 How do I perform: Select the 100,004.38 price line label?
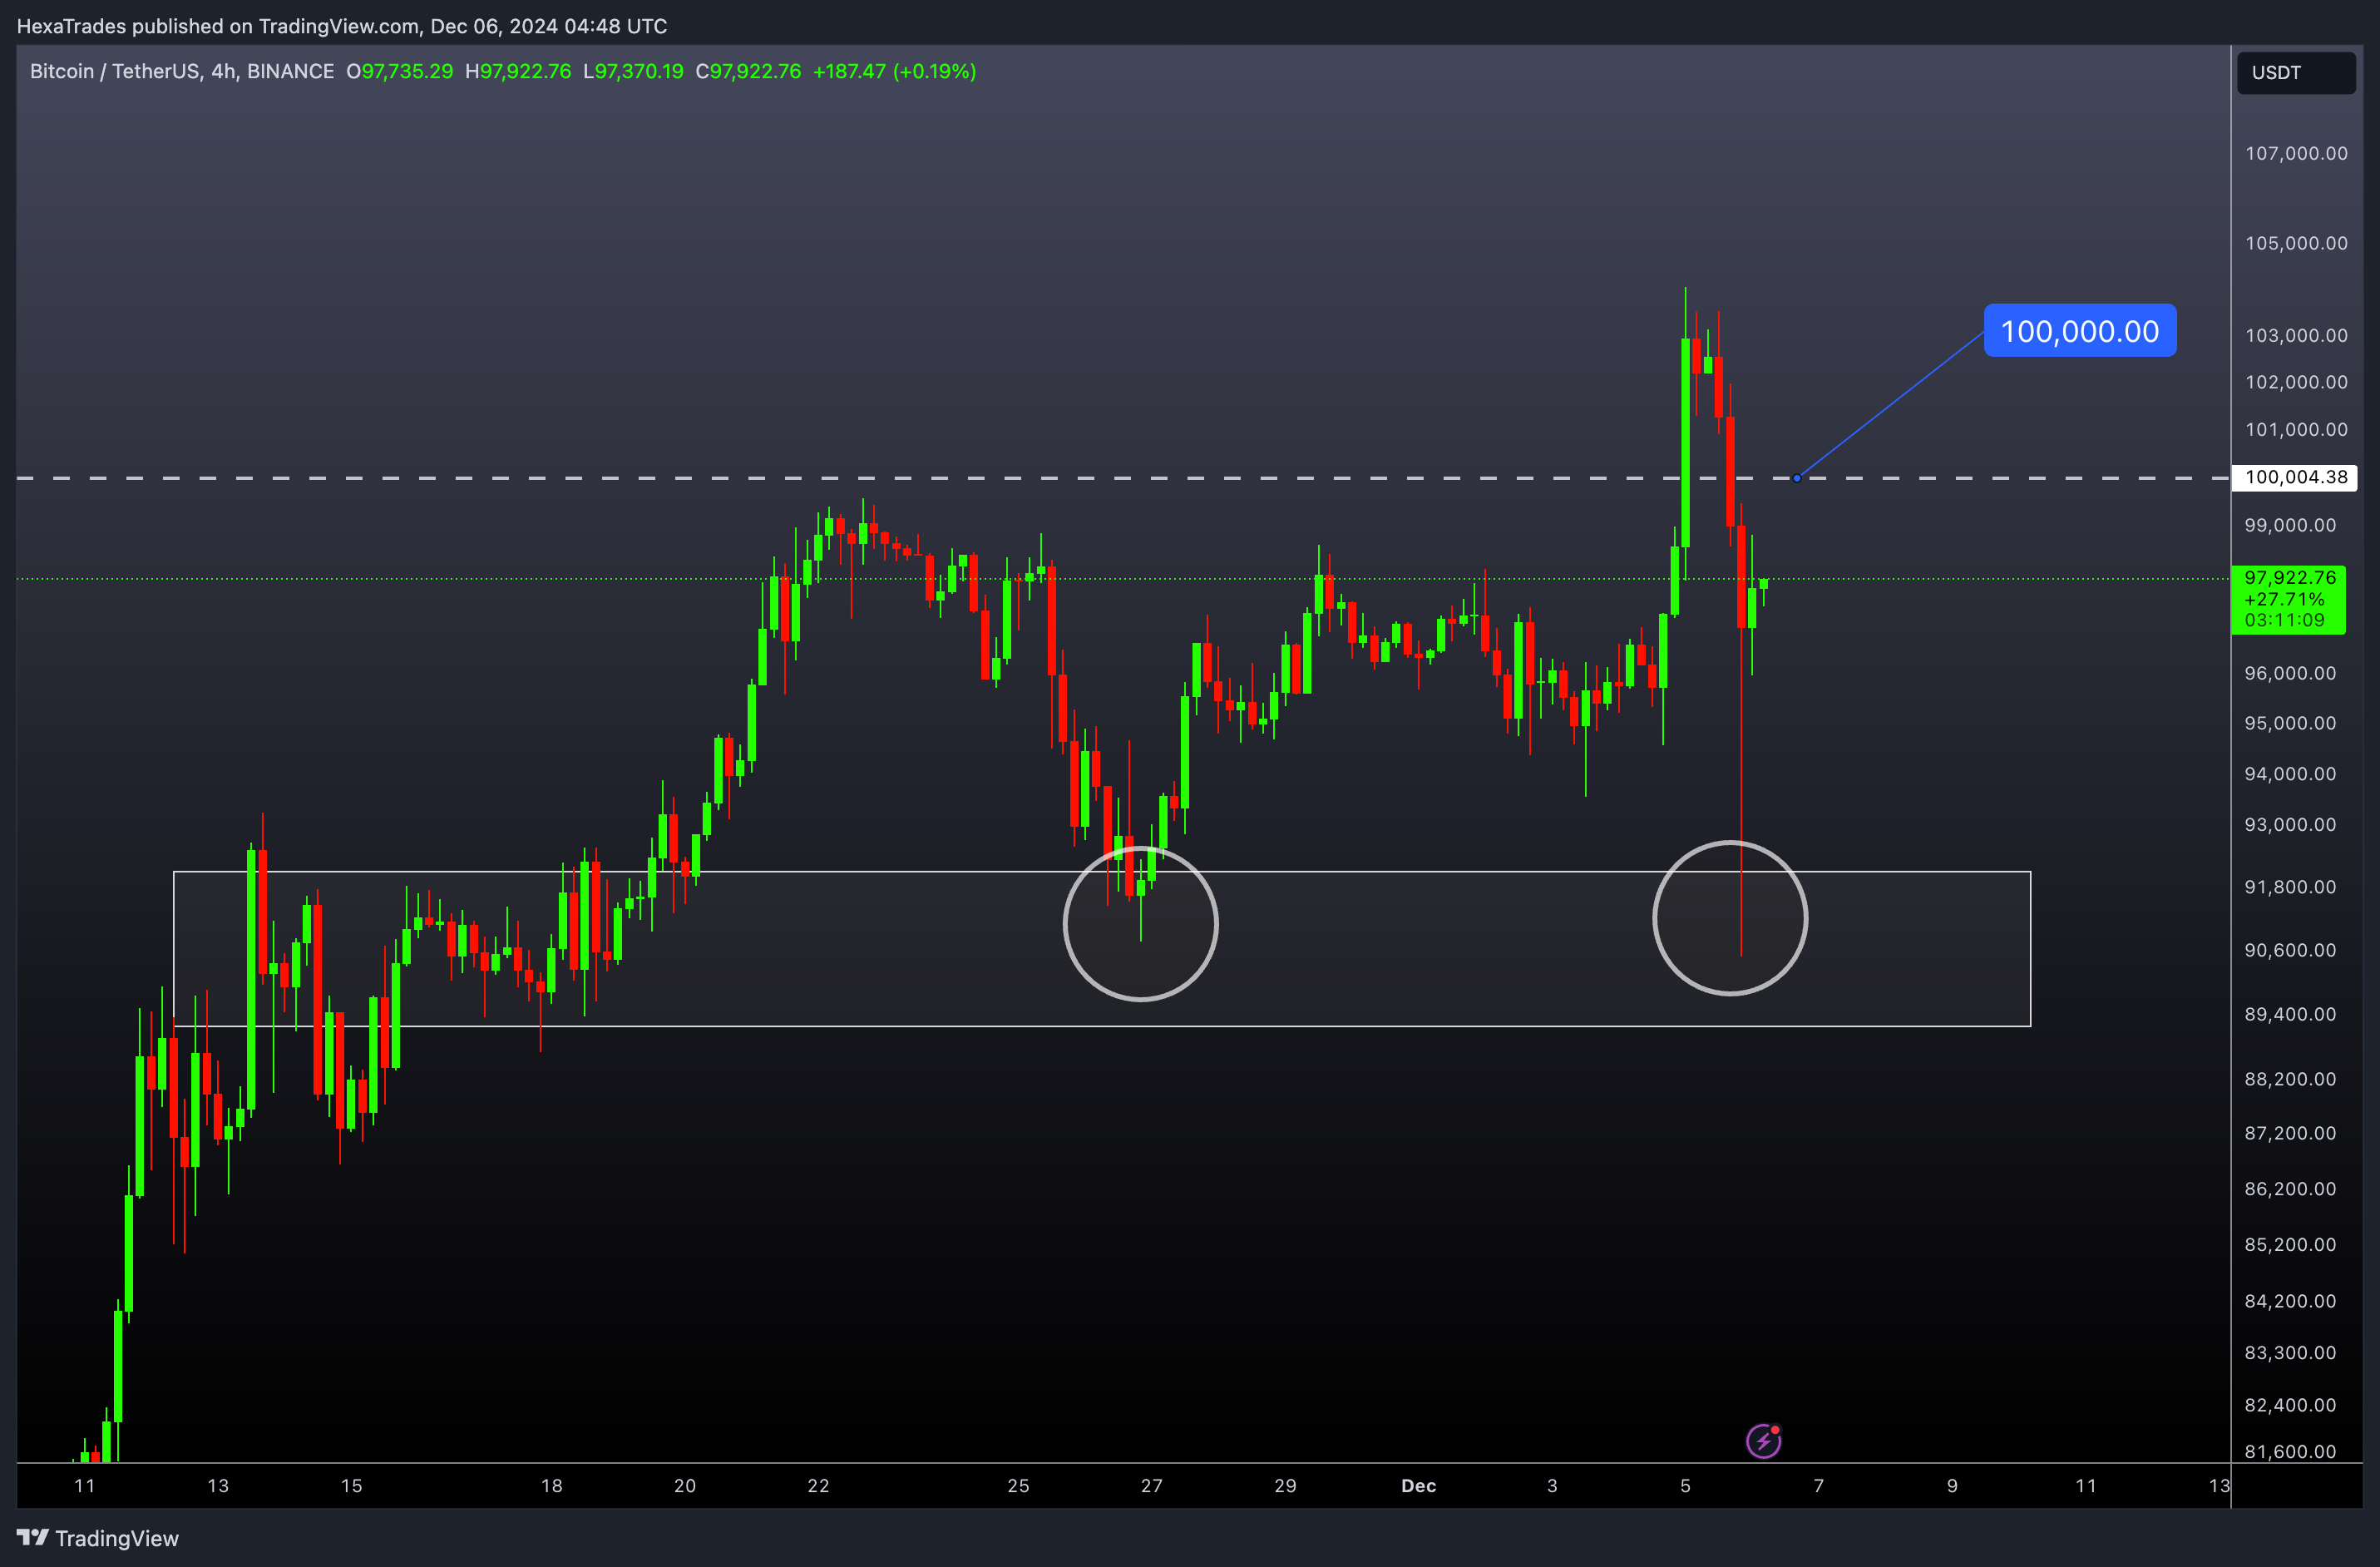[2295, 477]
